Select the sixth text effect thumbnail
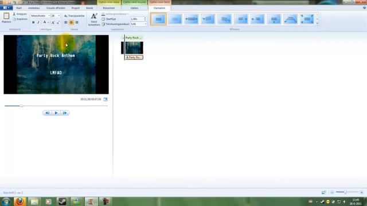Screen dimensions: 367x206 coord(241,19)
